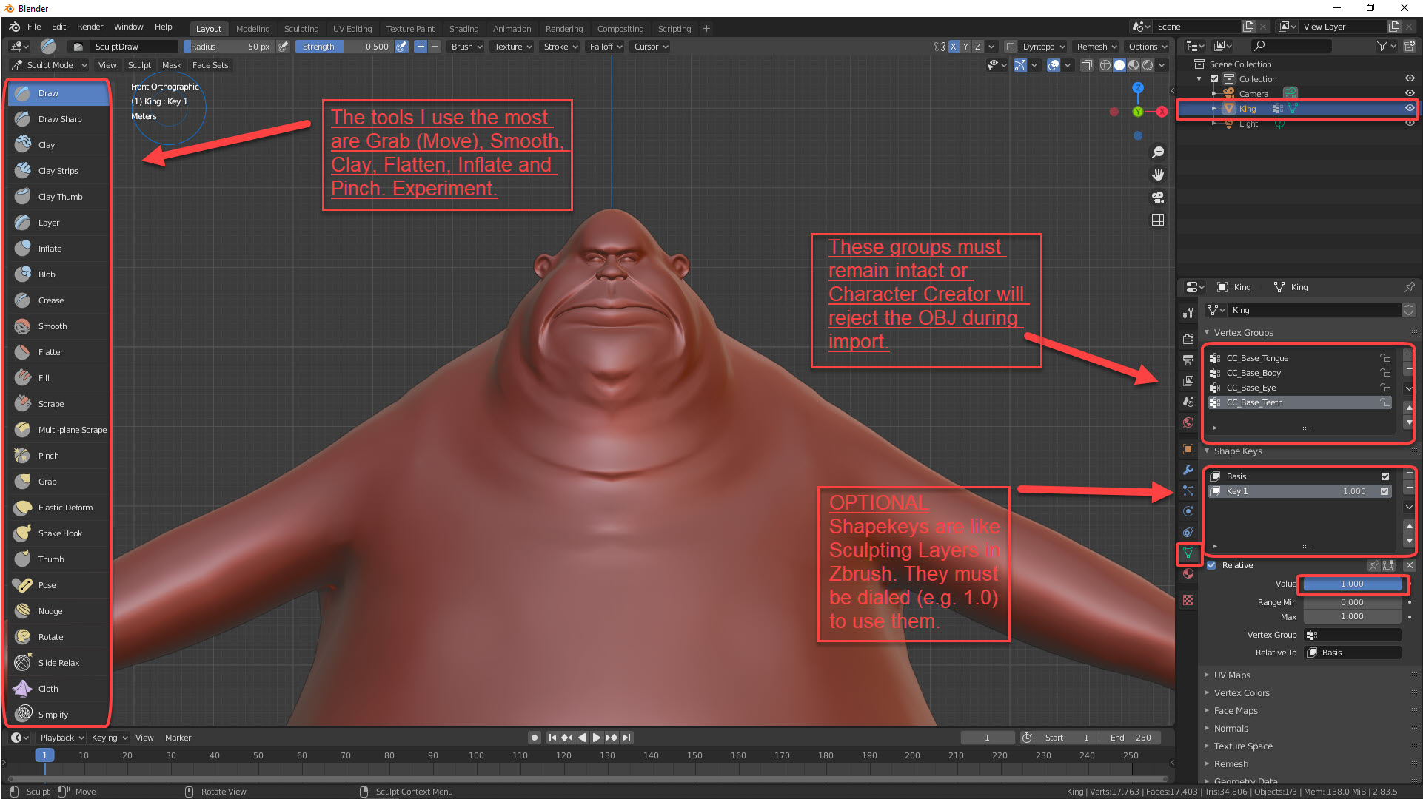Select the Elastic Deform brush
1423x799 pixels.
click(59, 508)
